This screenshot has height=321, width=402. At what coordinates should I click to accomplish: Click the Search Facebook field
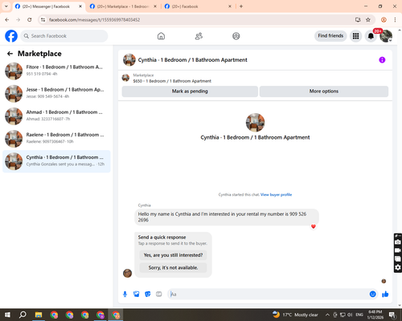click(x=64, y=36)
